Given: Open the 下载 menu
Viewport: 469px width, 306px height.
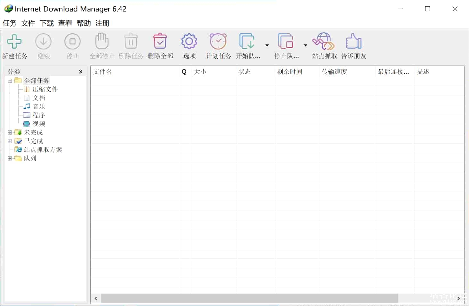Looking at the screenshot, I should (47, 23).
